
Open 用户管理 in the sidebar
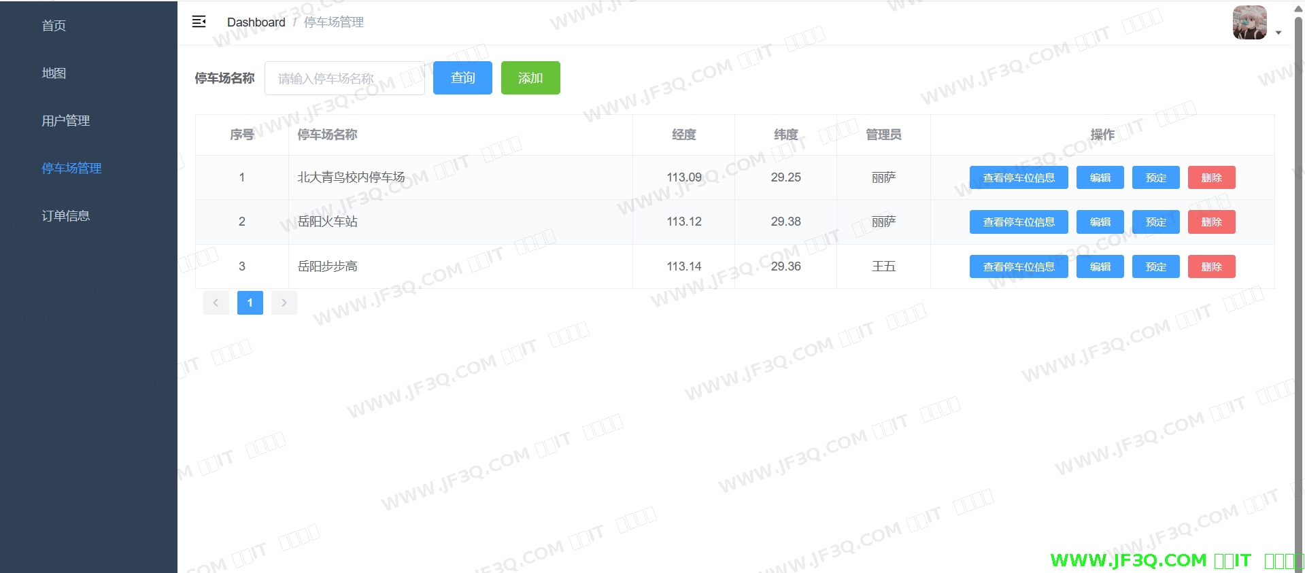(x=65, y=121)
